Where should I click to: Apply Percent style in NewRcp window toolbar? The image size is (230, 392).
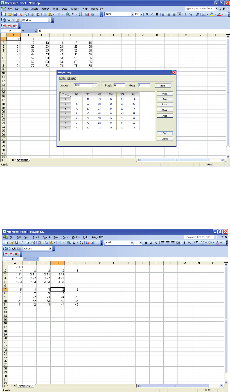[191, 14]
